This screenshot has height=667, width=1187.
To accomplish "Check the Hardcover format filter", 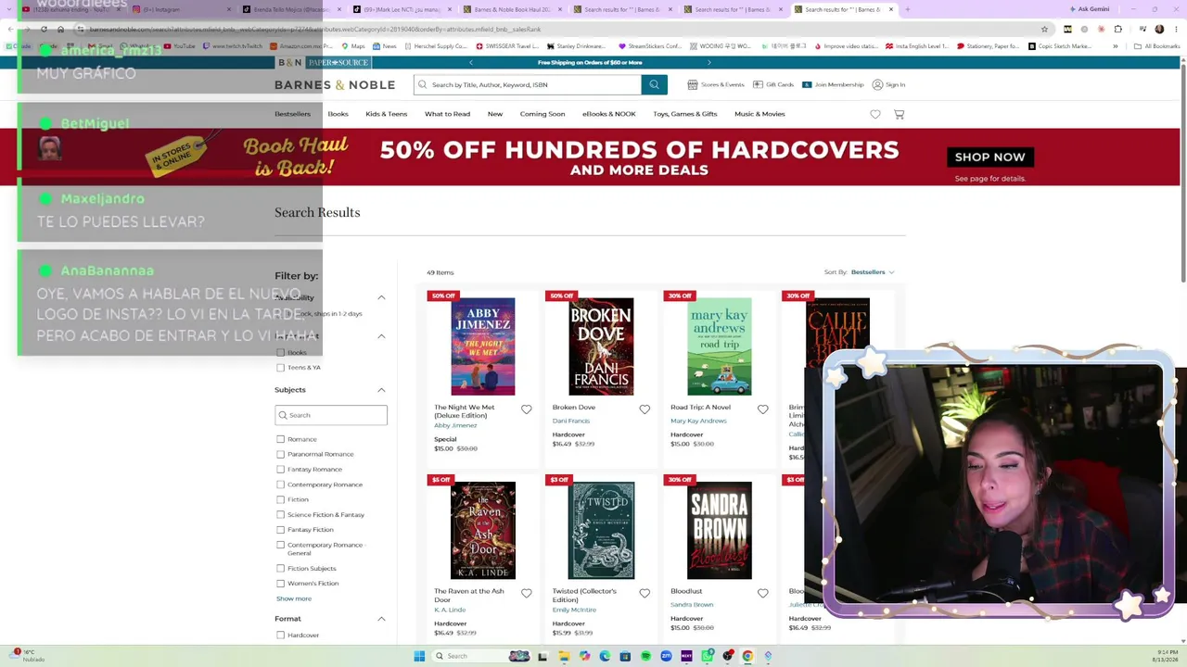I will [x=280, y=635].
